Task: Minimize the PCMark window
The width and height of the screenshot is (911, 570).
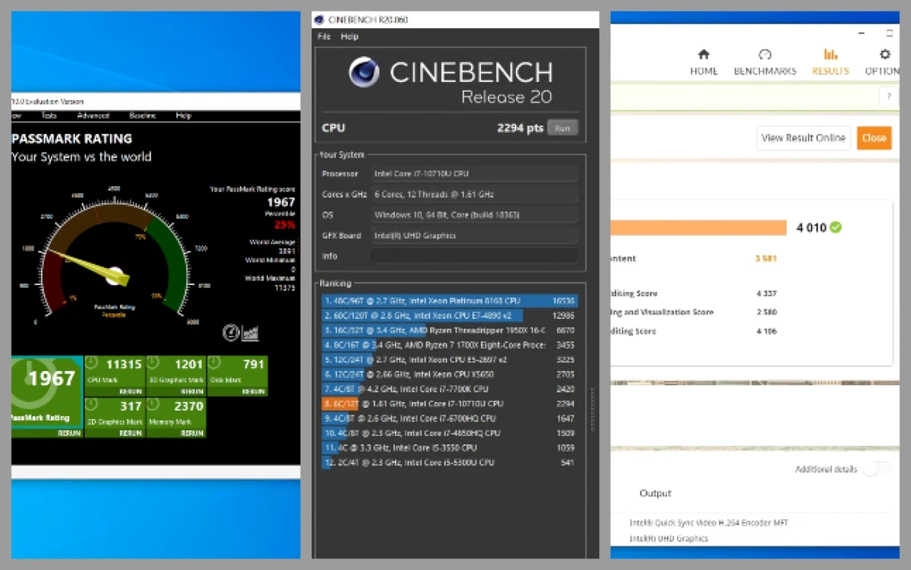Action: (x=861, y=33)
